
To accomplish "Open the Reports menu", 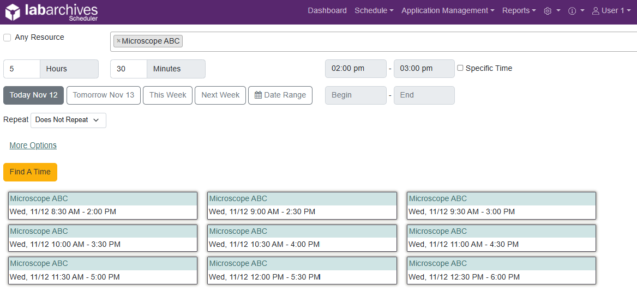I will tap(519, 11).
